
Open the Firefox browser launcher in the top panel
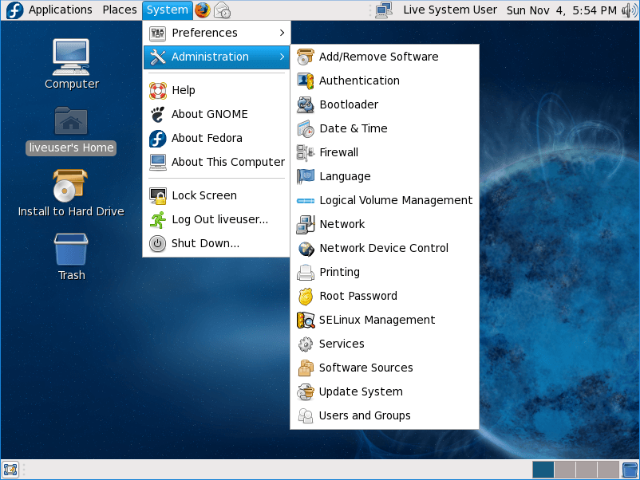point(203,10)
